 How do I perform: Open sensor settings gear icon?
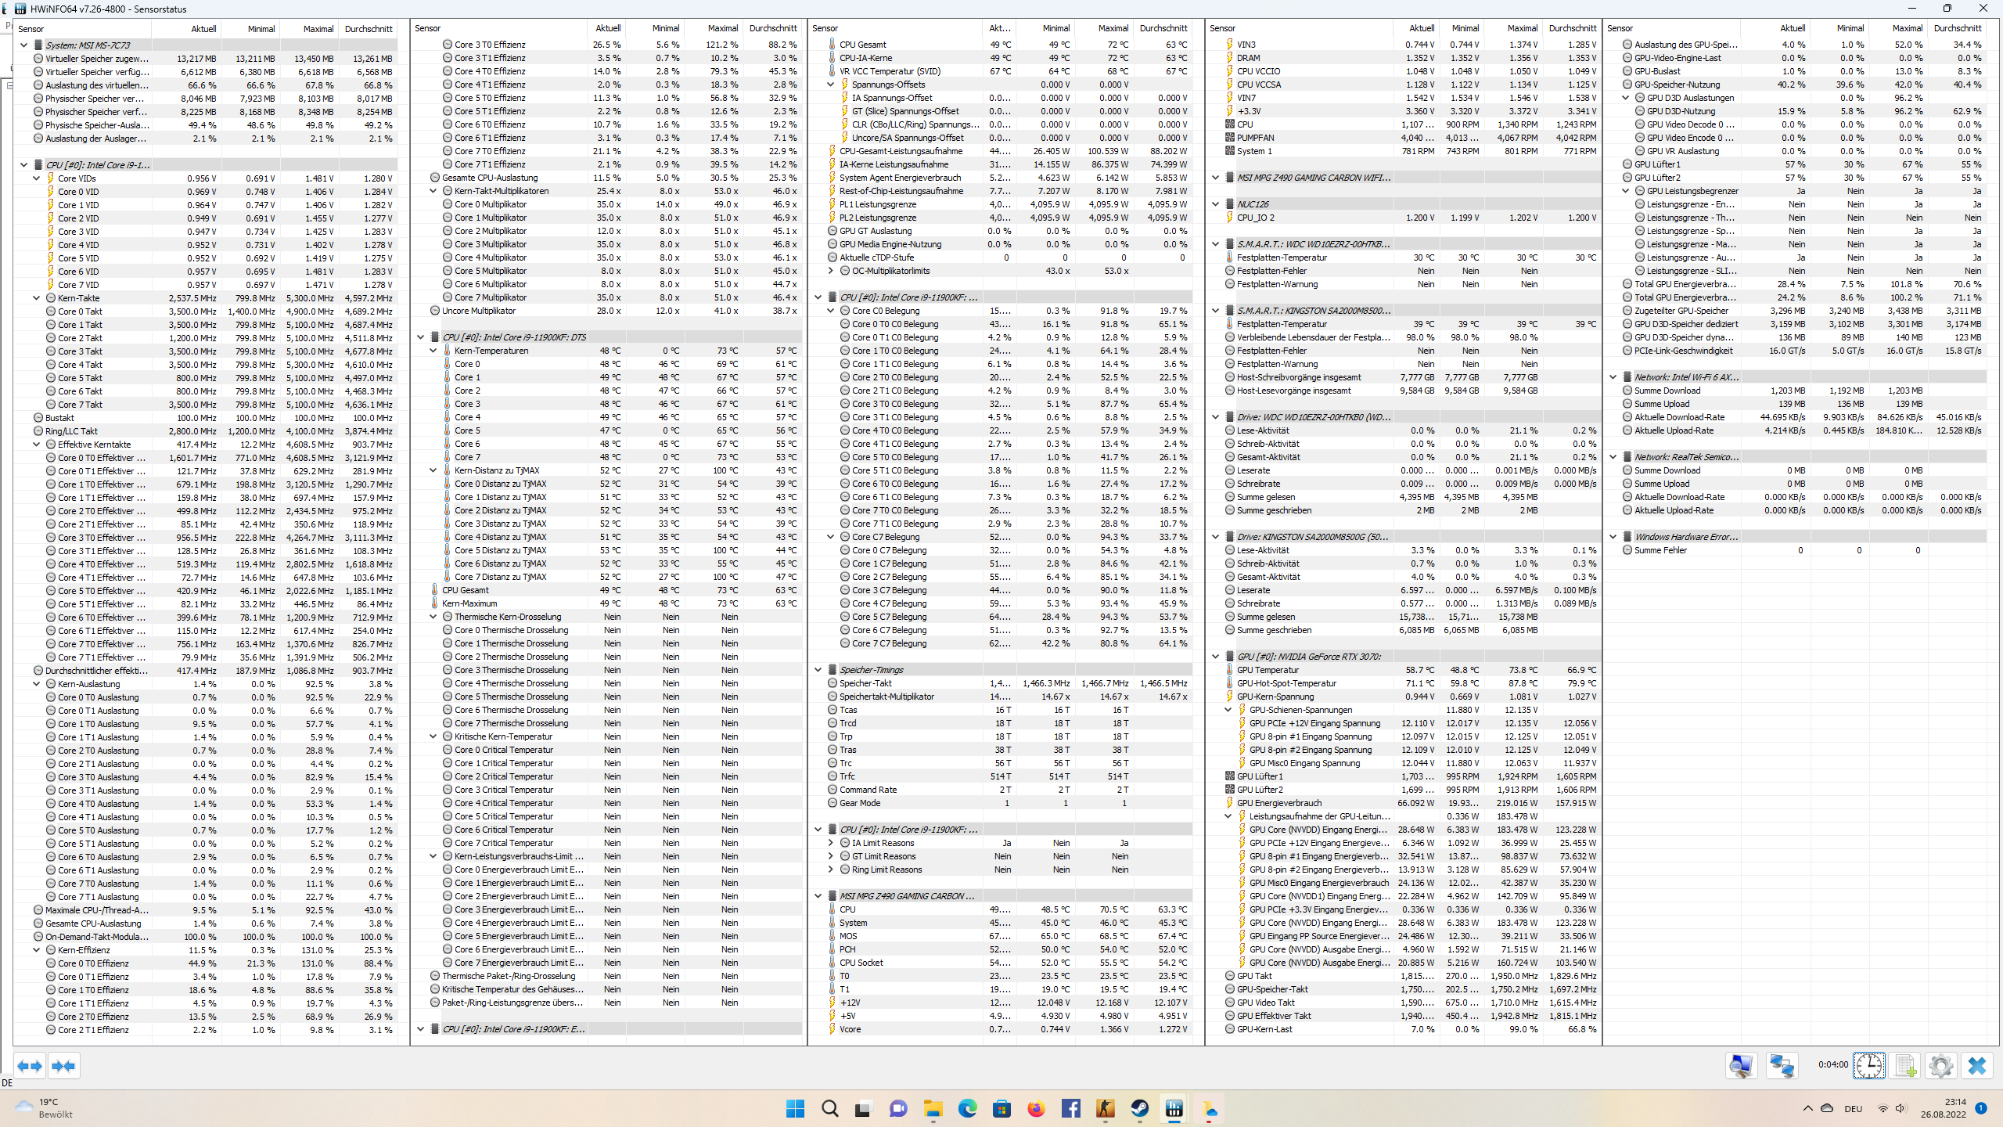1940,1066
